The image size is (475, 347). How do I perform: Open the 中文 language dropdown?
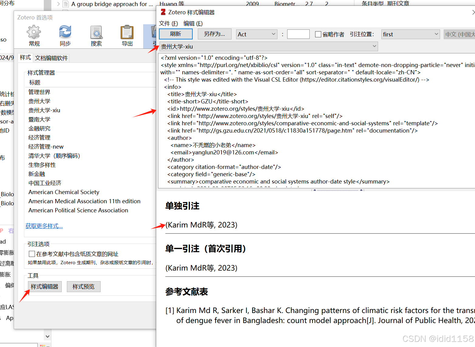point(459,34)
